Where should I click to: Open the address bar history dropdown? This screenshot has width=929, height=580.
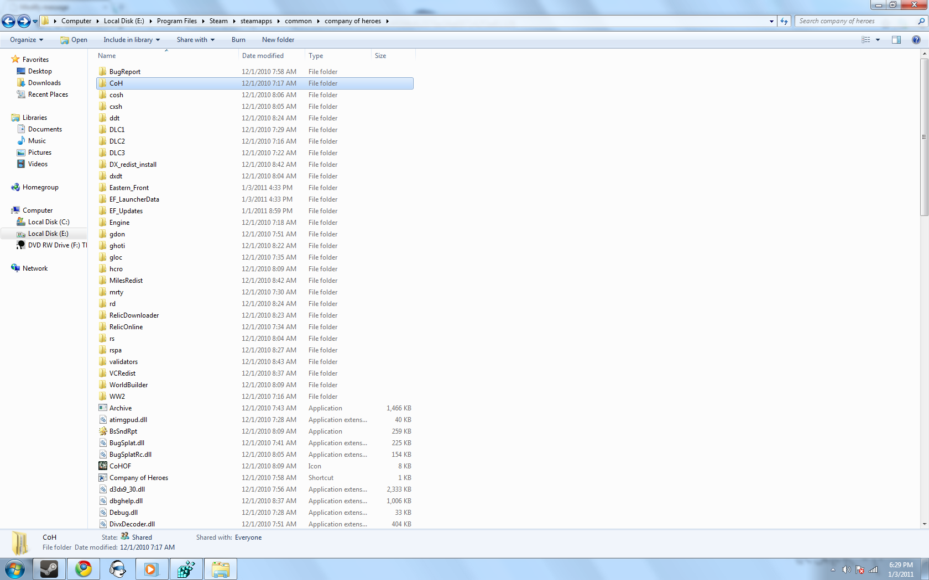pos(771,21)
